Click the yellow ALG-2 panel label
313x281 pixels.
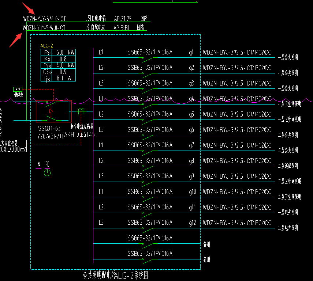pos(46,46)
